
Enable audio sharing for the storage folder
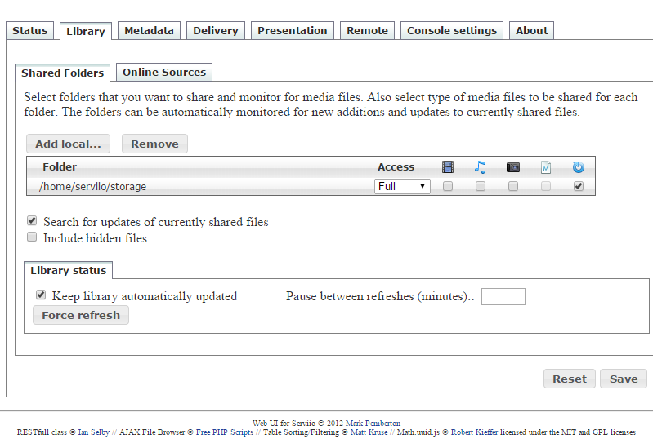pos(481,186)
